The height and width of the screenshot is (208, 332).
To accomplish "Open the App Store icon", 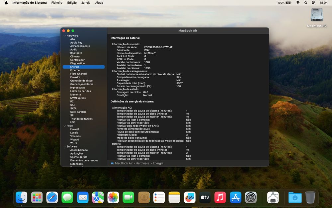I will click(x=235, y=197).
